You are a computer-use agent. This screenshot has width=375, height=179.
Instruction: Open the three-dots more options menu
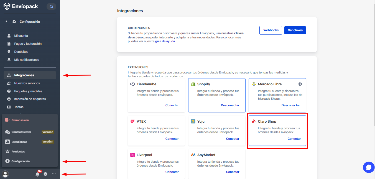54,174
